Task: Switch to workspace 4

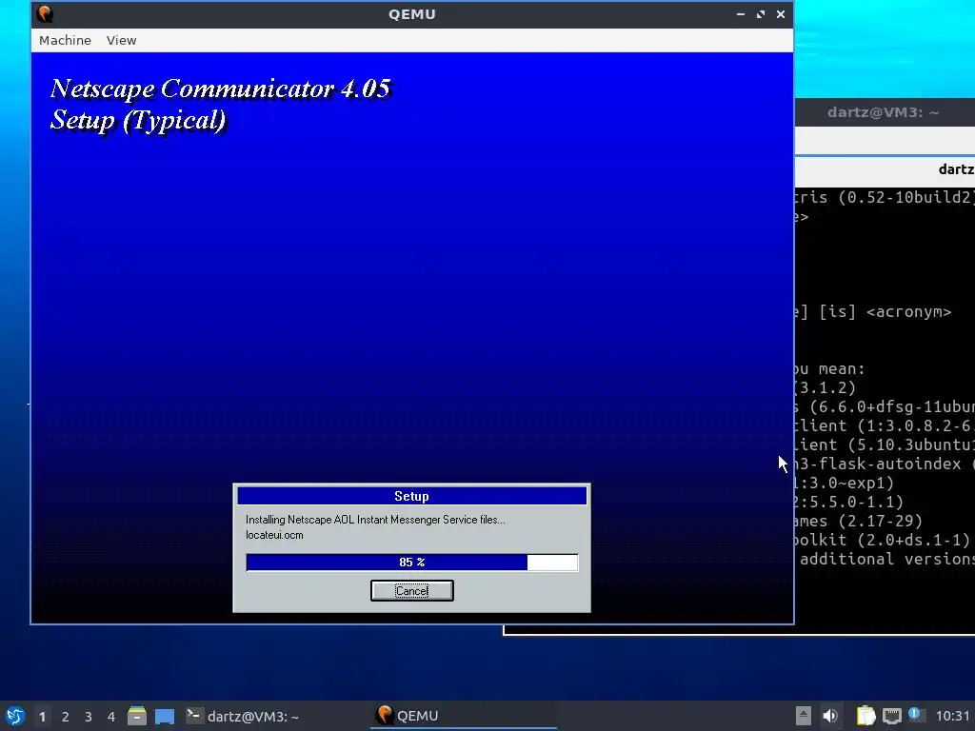Action: 111,717
